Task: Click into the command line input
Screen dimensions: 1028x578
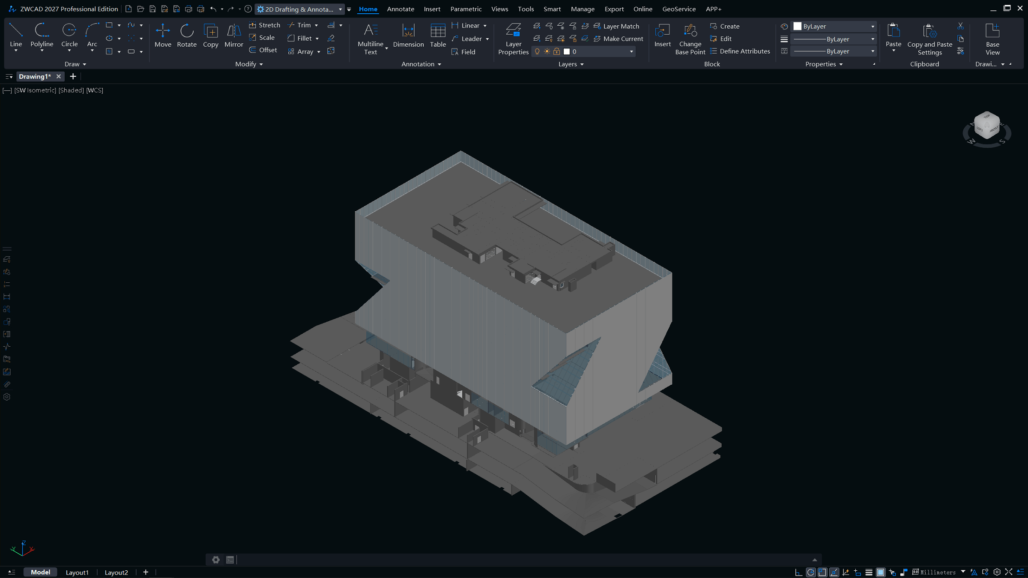Action: 514,560
